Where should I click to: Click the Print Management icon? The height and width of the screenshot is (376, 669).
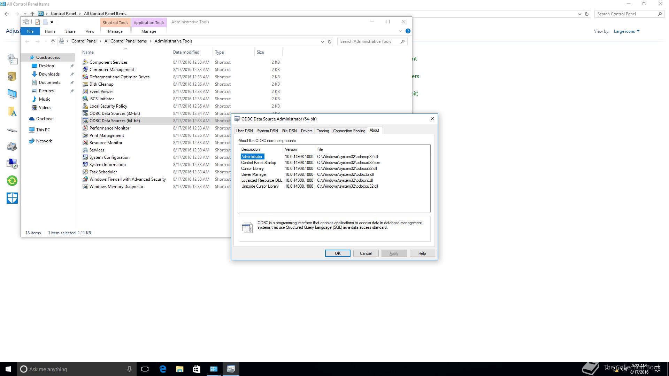[x=85, y=135]
